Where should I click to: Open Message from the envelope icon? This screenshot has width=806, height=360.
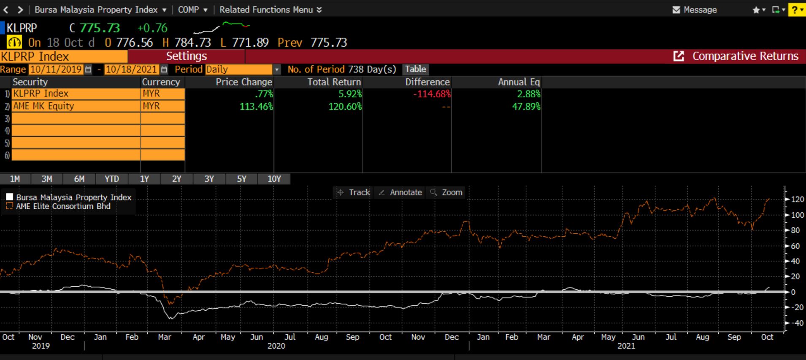click(695, 10)
